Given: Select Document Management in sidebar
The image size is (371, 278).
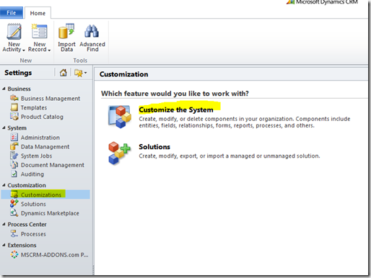Looking at the screenshot, I should coord(53,165).
